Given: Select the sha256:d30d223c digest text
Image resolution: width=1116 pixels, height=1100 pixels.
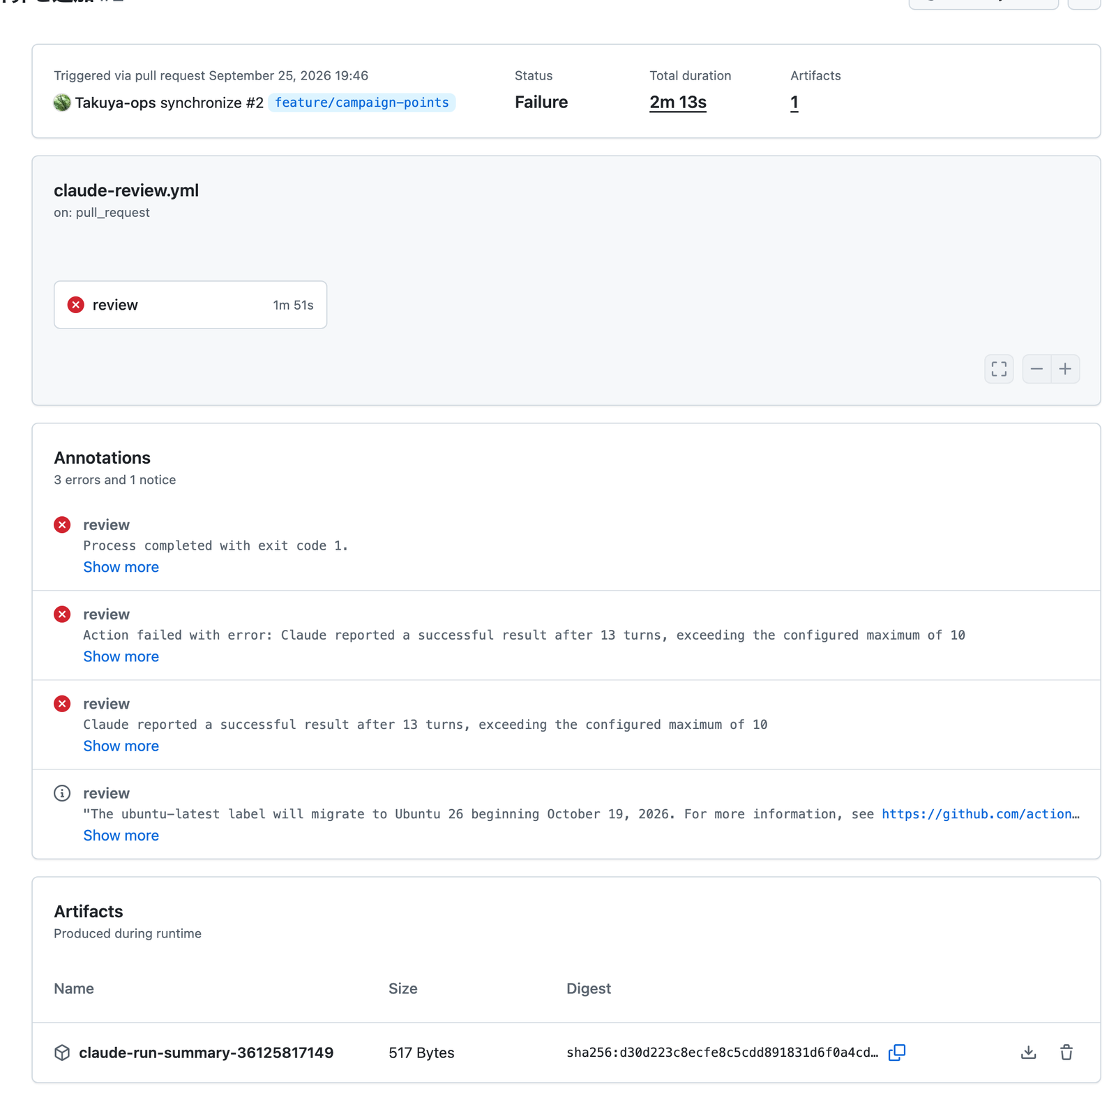Looking at the screenshot, I should pos(722,1053).
